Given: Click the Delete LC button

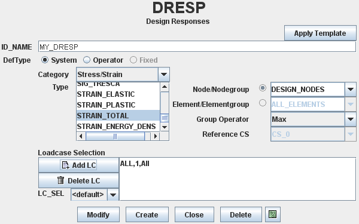Looking at the screenshot, I should coord(78,180).
